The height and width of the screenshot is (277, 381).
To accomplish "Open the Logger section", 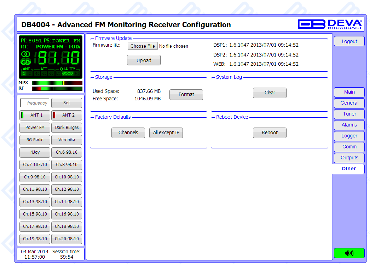I will point(349,136).
